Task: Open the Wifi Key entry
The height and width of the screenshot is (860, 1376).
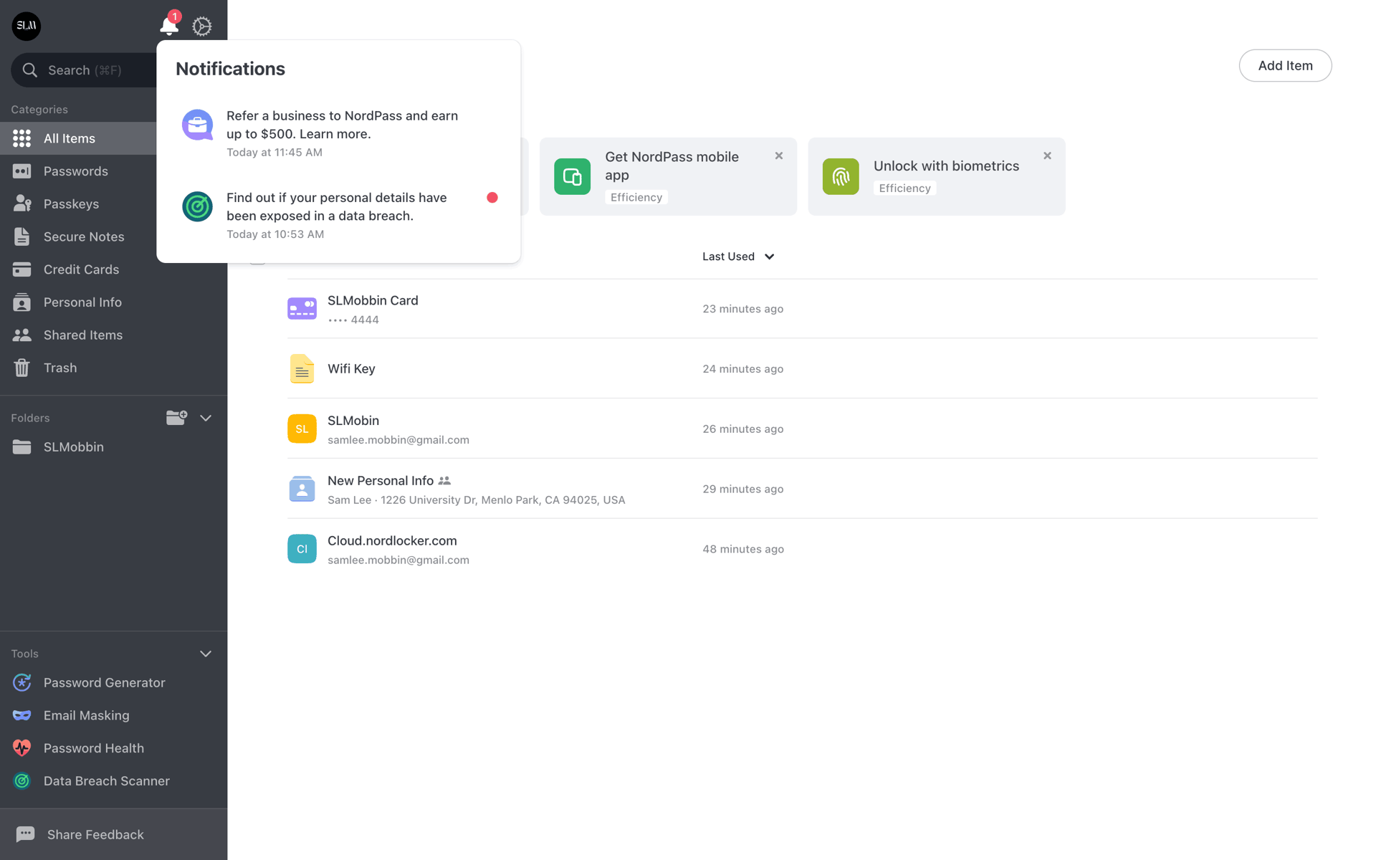Action: click(802, 368)
